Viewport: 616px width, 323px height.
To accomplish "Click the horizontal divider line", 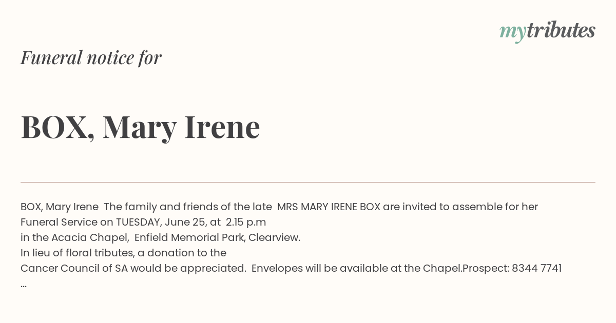I will point(308,182).
